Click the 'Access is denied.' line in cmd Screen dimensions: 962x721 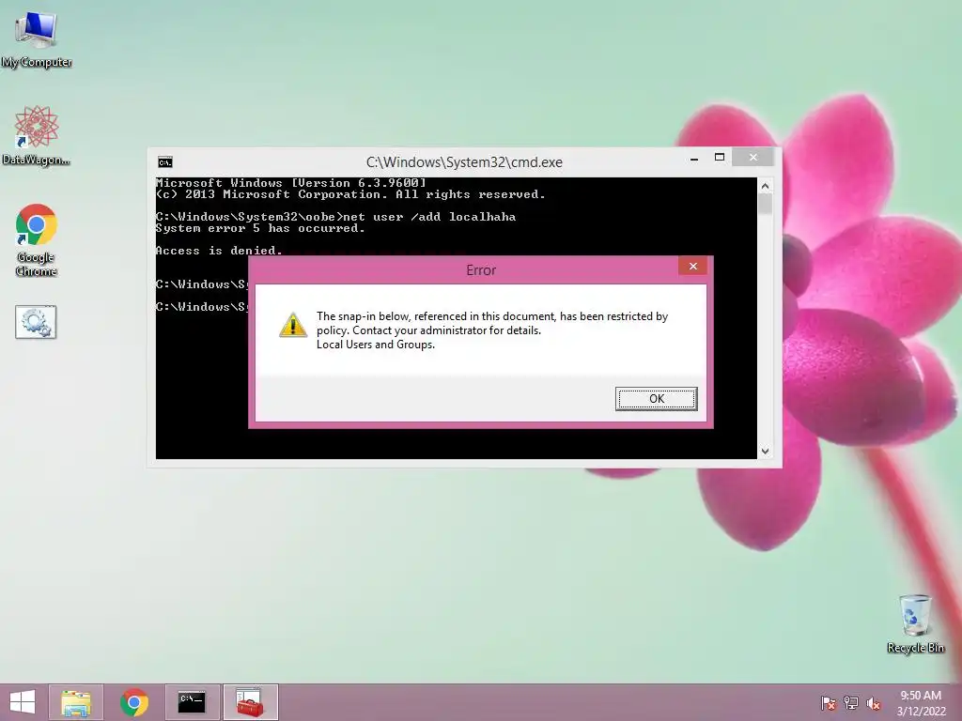(x=219, y=250)
